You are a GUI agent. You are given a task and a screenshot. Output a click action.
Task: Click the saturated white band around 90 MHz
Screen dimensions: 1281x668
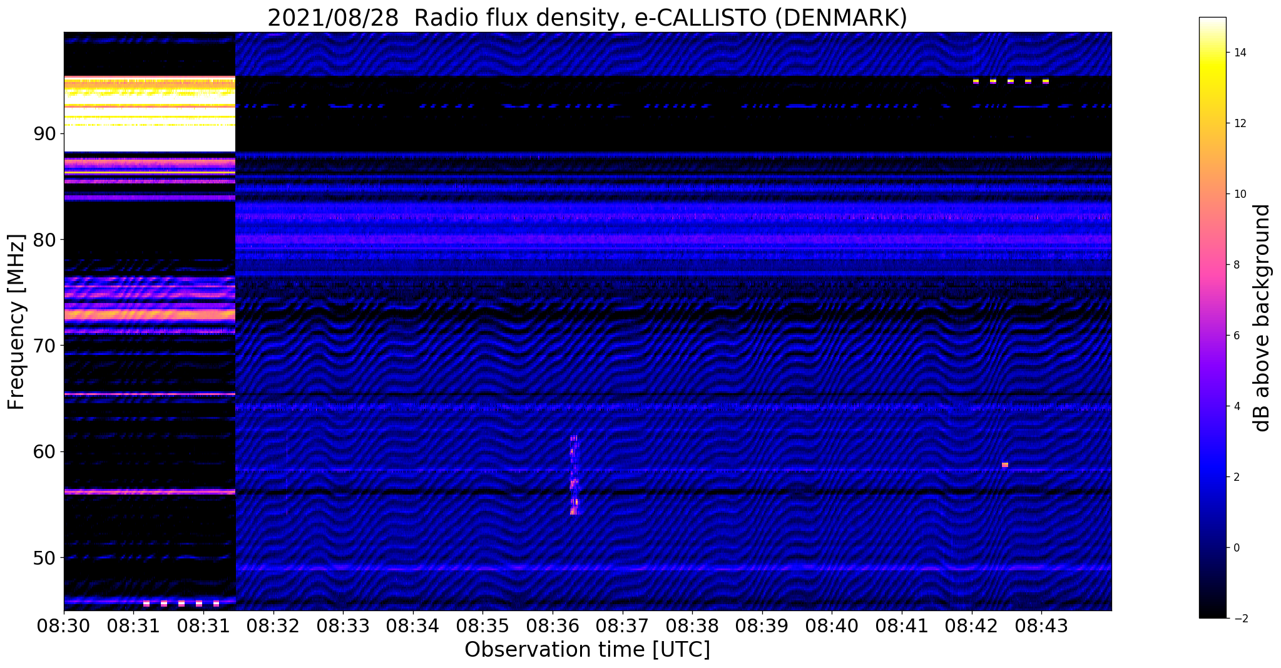tap(150, 114)
